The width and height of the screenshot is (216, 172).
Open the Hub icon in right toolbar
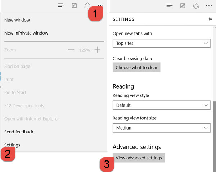pyautogui.click(x=170, y=5)
